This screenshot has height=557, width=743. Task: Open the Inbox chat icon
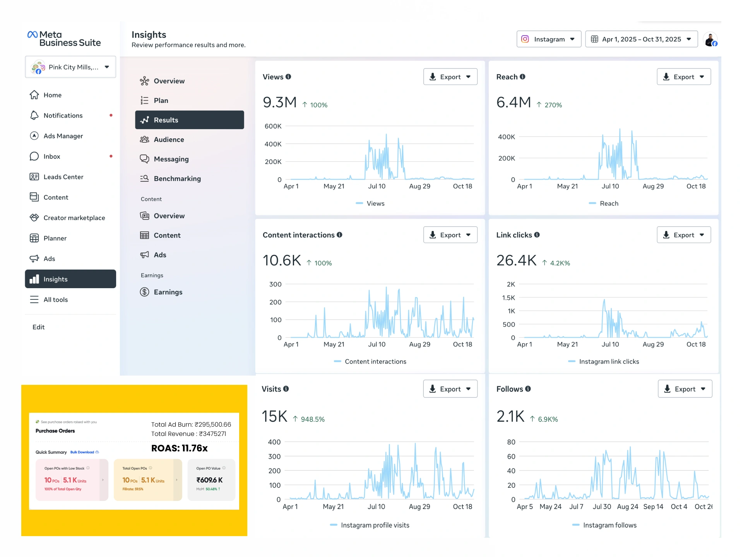(34, 156)
